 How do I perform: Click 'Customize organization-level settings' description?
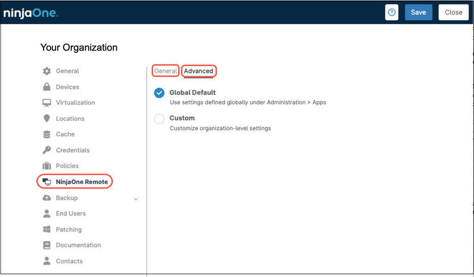point(220,128)
